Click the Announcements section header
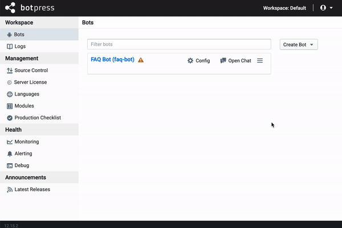The width and height of the screenshot is (342, 228). coord(26,177)
